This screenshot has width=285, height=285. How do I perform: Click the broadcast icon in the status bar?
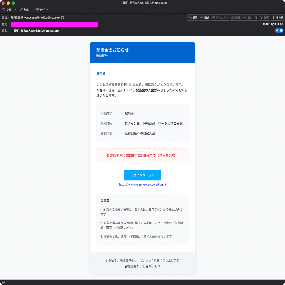[3, 282]
